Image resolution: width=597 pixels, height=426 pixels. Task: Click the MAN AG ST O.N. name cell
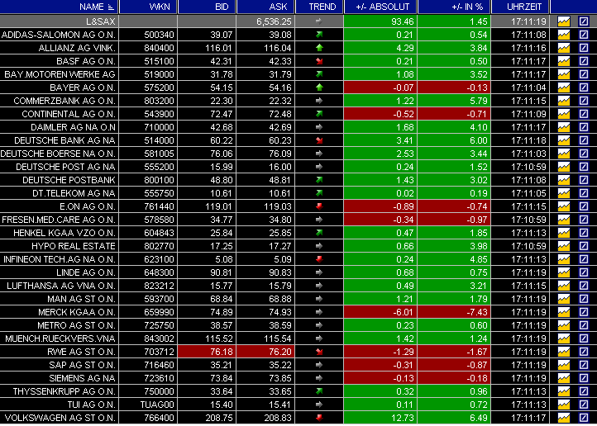(x=60, y=299)
